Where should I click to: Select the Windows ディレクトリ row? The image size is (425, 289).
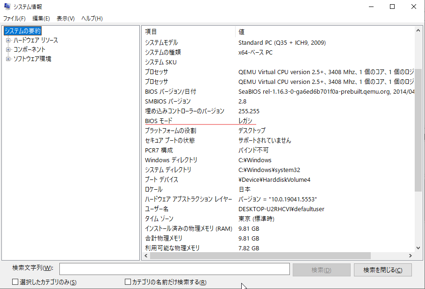point(278,160)
